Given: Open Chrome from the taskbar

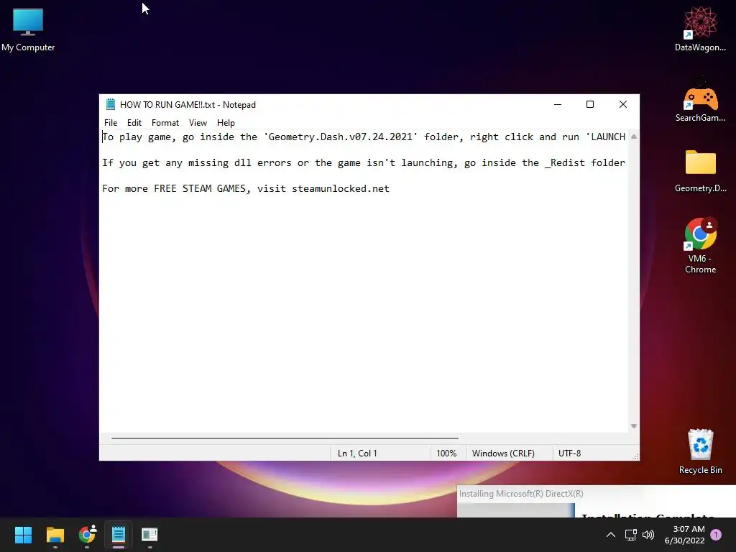Looking at the screenshot, I should coord(87,535).
